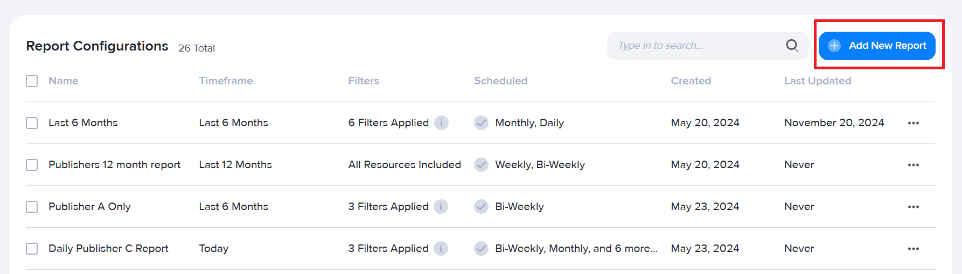Show filter info for Publisher A Only
Screen dimensions: 962x274
[441, 207]
